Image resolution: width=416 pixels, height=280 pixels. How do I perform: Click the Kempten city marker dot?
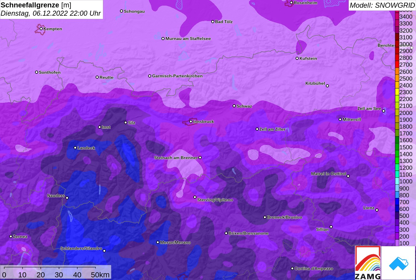[x=41, y=29]
